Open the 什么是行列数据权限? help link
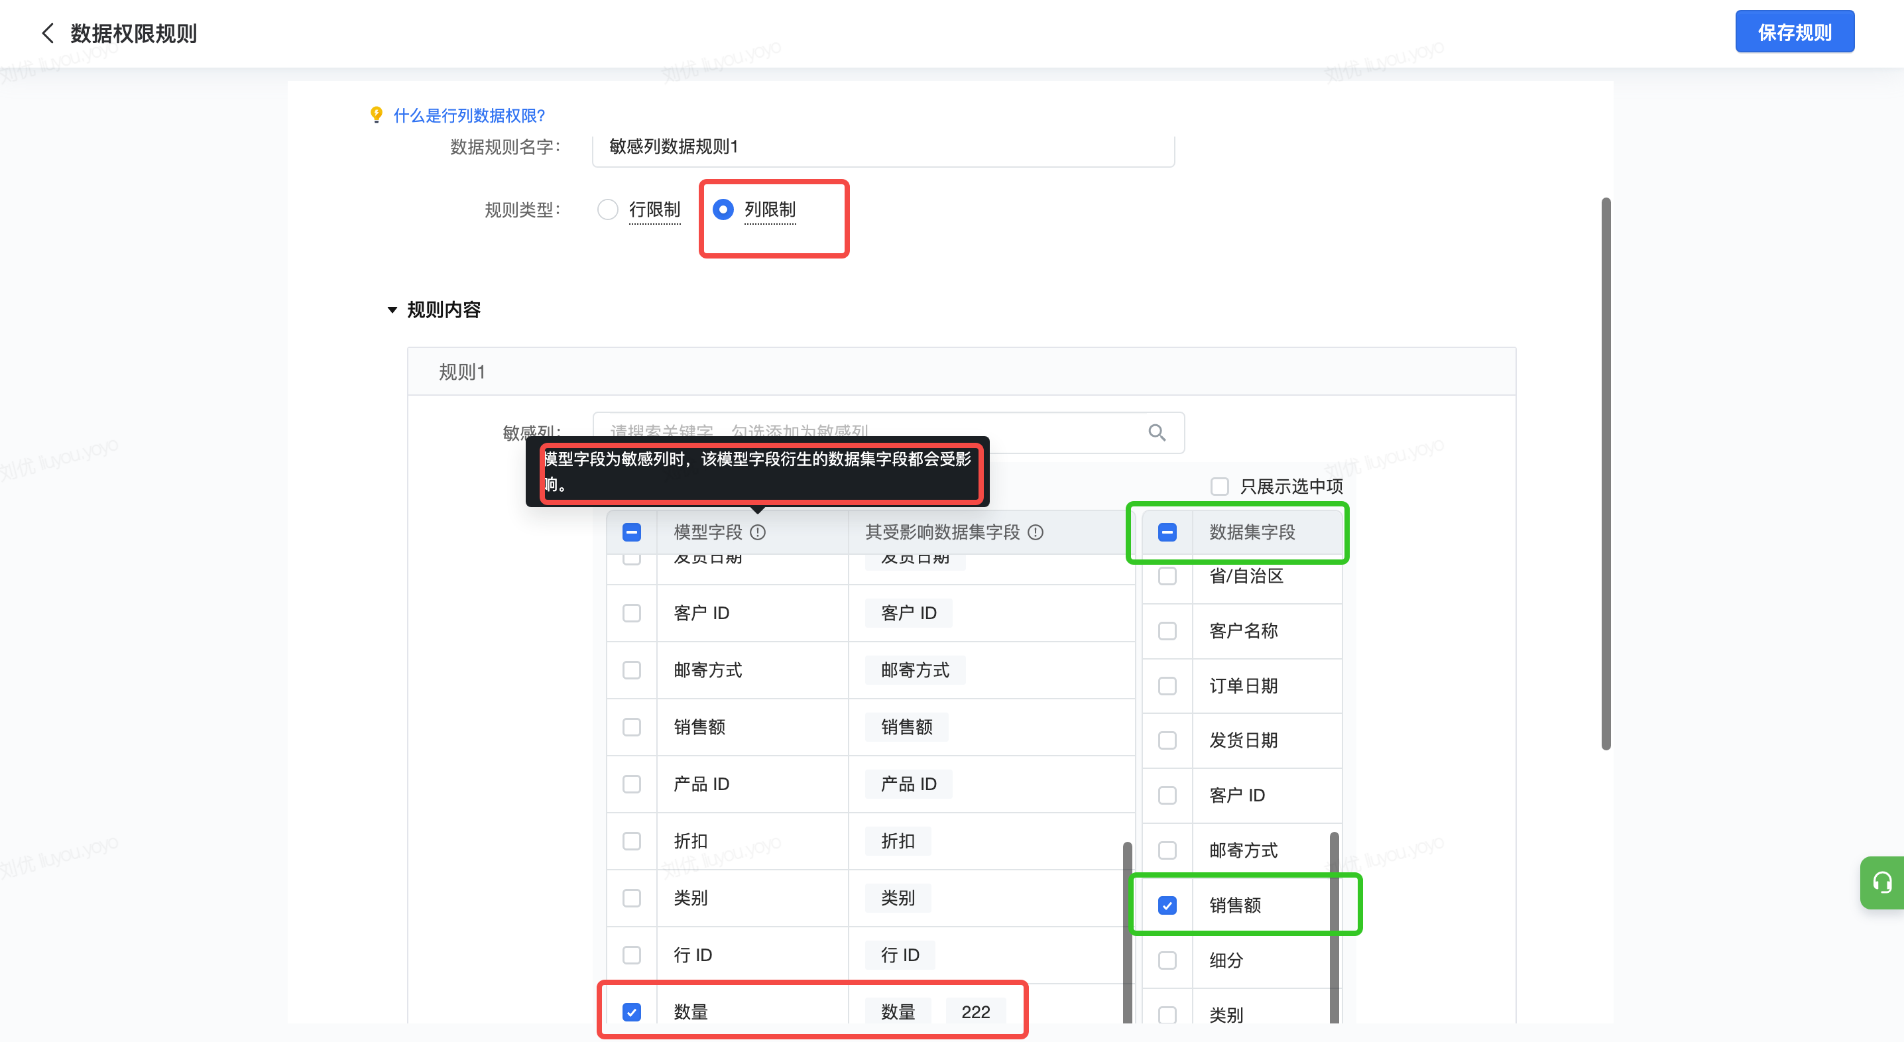 coord(469,115)
